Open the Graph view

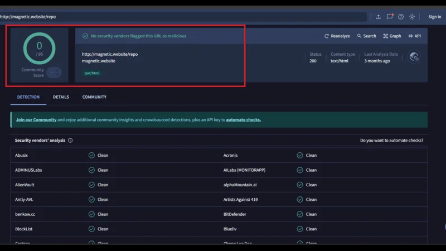coord(392,36)
